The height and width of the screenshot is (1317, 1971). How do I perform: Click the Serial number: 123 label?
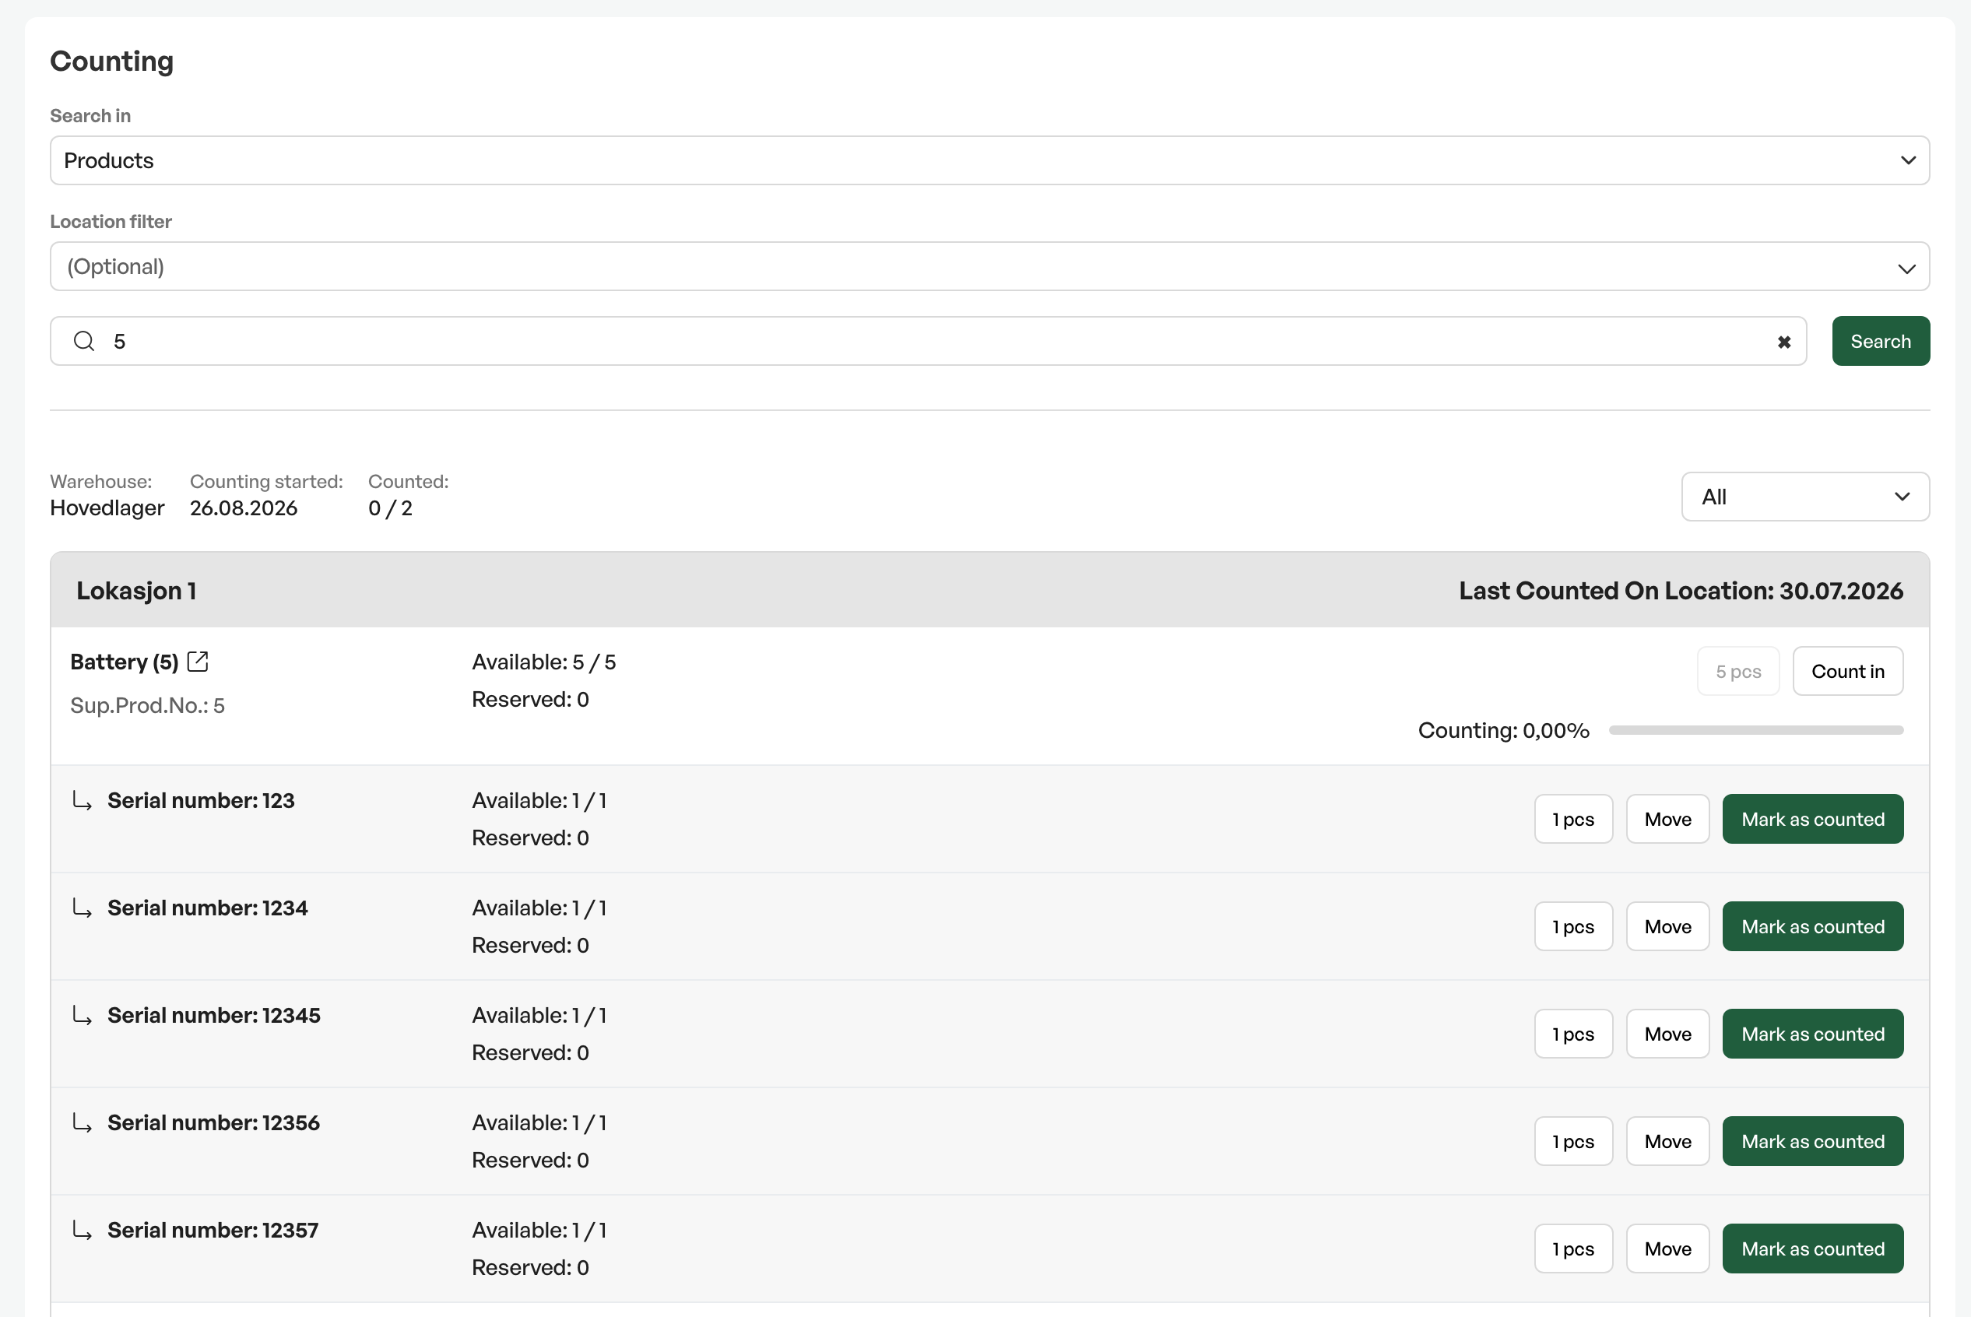(201, 800)
